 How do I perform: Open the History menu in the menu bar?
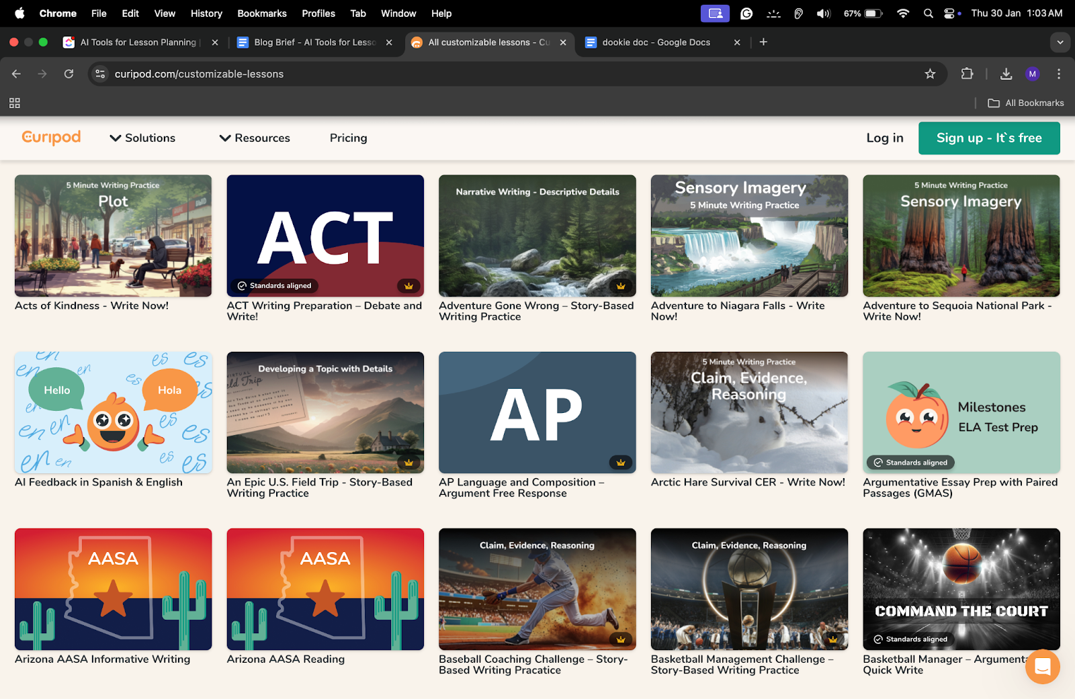[x=206, y=13]
